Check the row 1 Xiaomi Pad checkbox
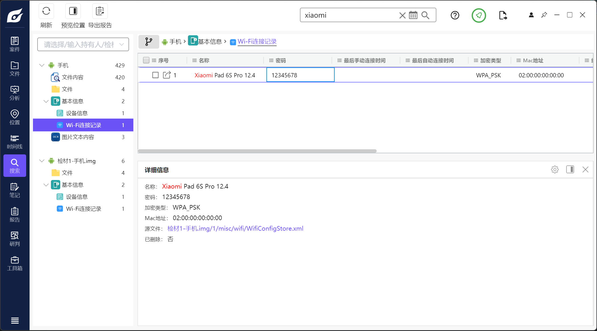This screenshot has height=331, width=597. pos(155,75)
